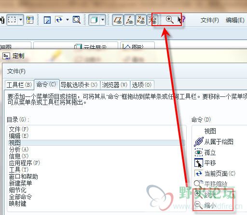Click the repaint current page toolbar icon
Screen dimensions: 247x215
pyautogui.click(x=59, y=20)
